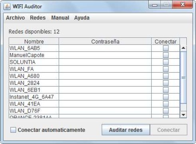Click the Contraseña column header
The height and width of the screenshot is (144, 196).
coord(105,42)
